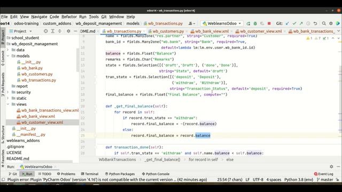
Task: Open the Event Log
Action: point(324,174)
